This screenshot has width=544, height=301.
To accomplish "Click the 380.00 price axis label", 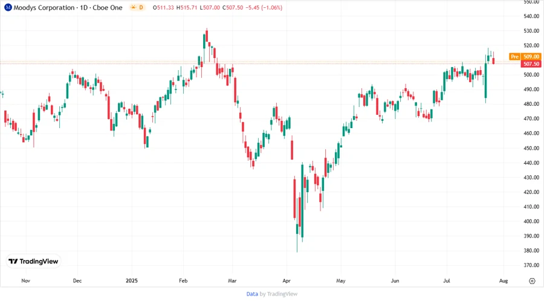I will click(x=531, y=250).
